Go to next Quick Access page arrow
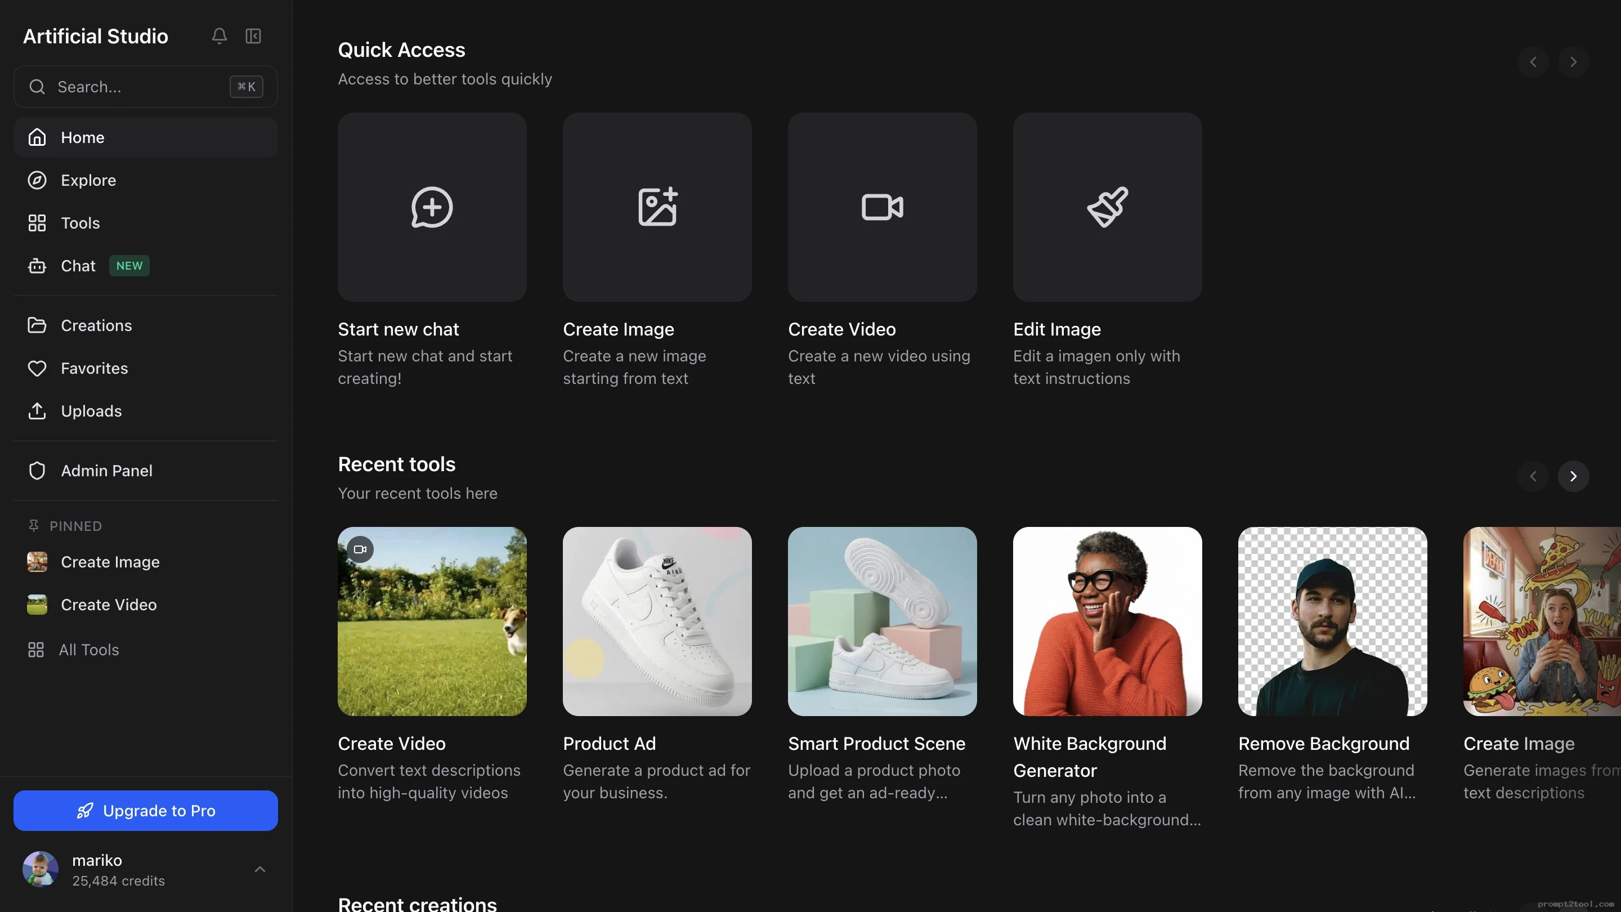This screenshot has width=1621, height=912. 1573,62
